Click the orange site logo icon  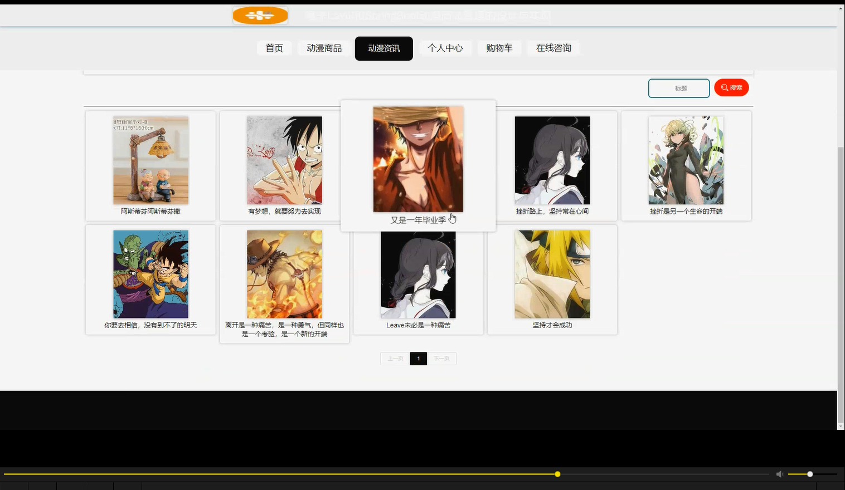260,15
